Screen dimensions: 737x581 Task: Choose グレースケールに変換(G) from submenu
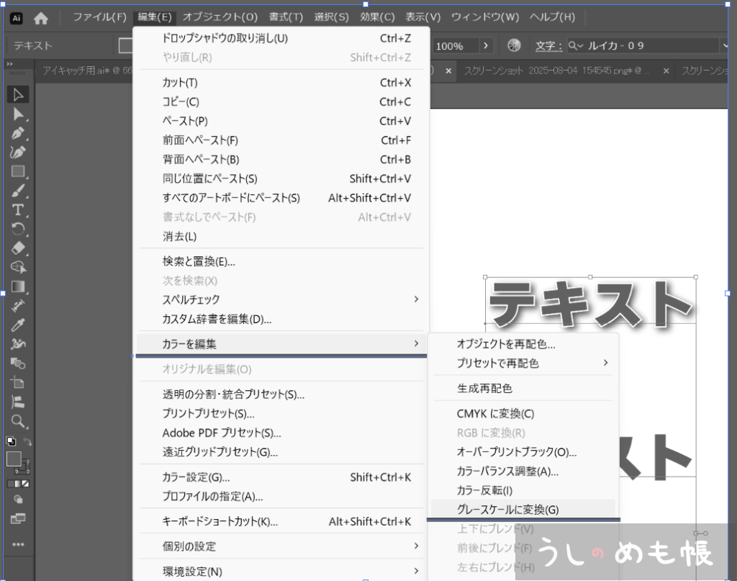(x=507, y=510)
